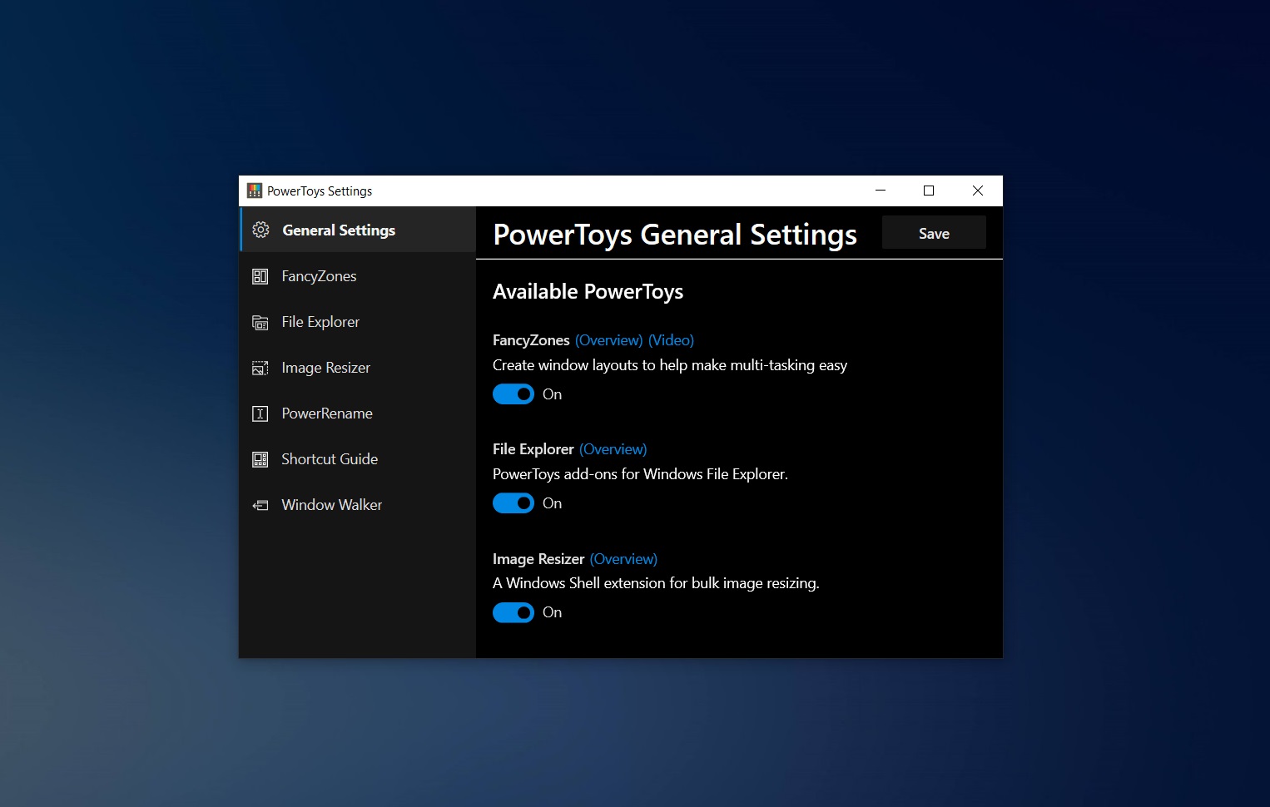Disable the File Explorer add-ons toggle
This screenshot has height=807, width=1270.
pyautogui.click(x=513, y=503)
